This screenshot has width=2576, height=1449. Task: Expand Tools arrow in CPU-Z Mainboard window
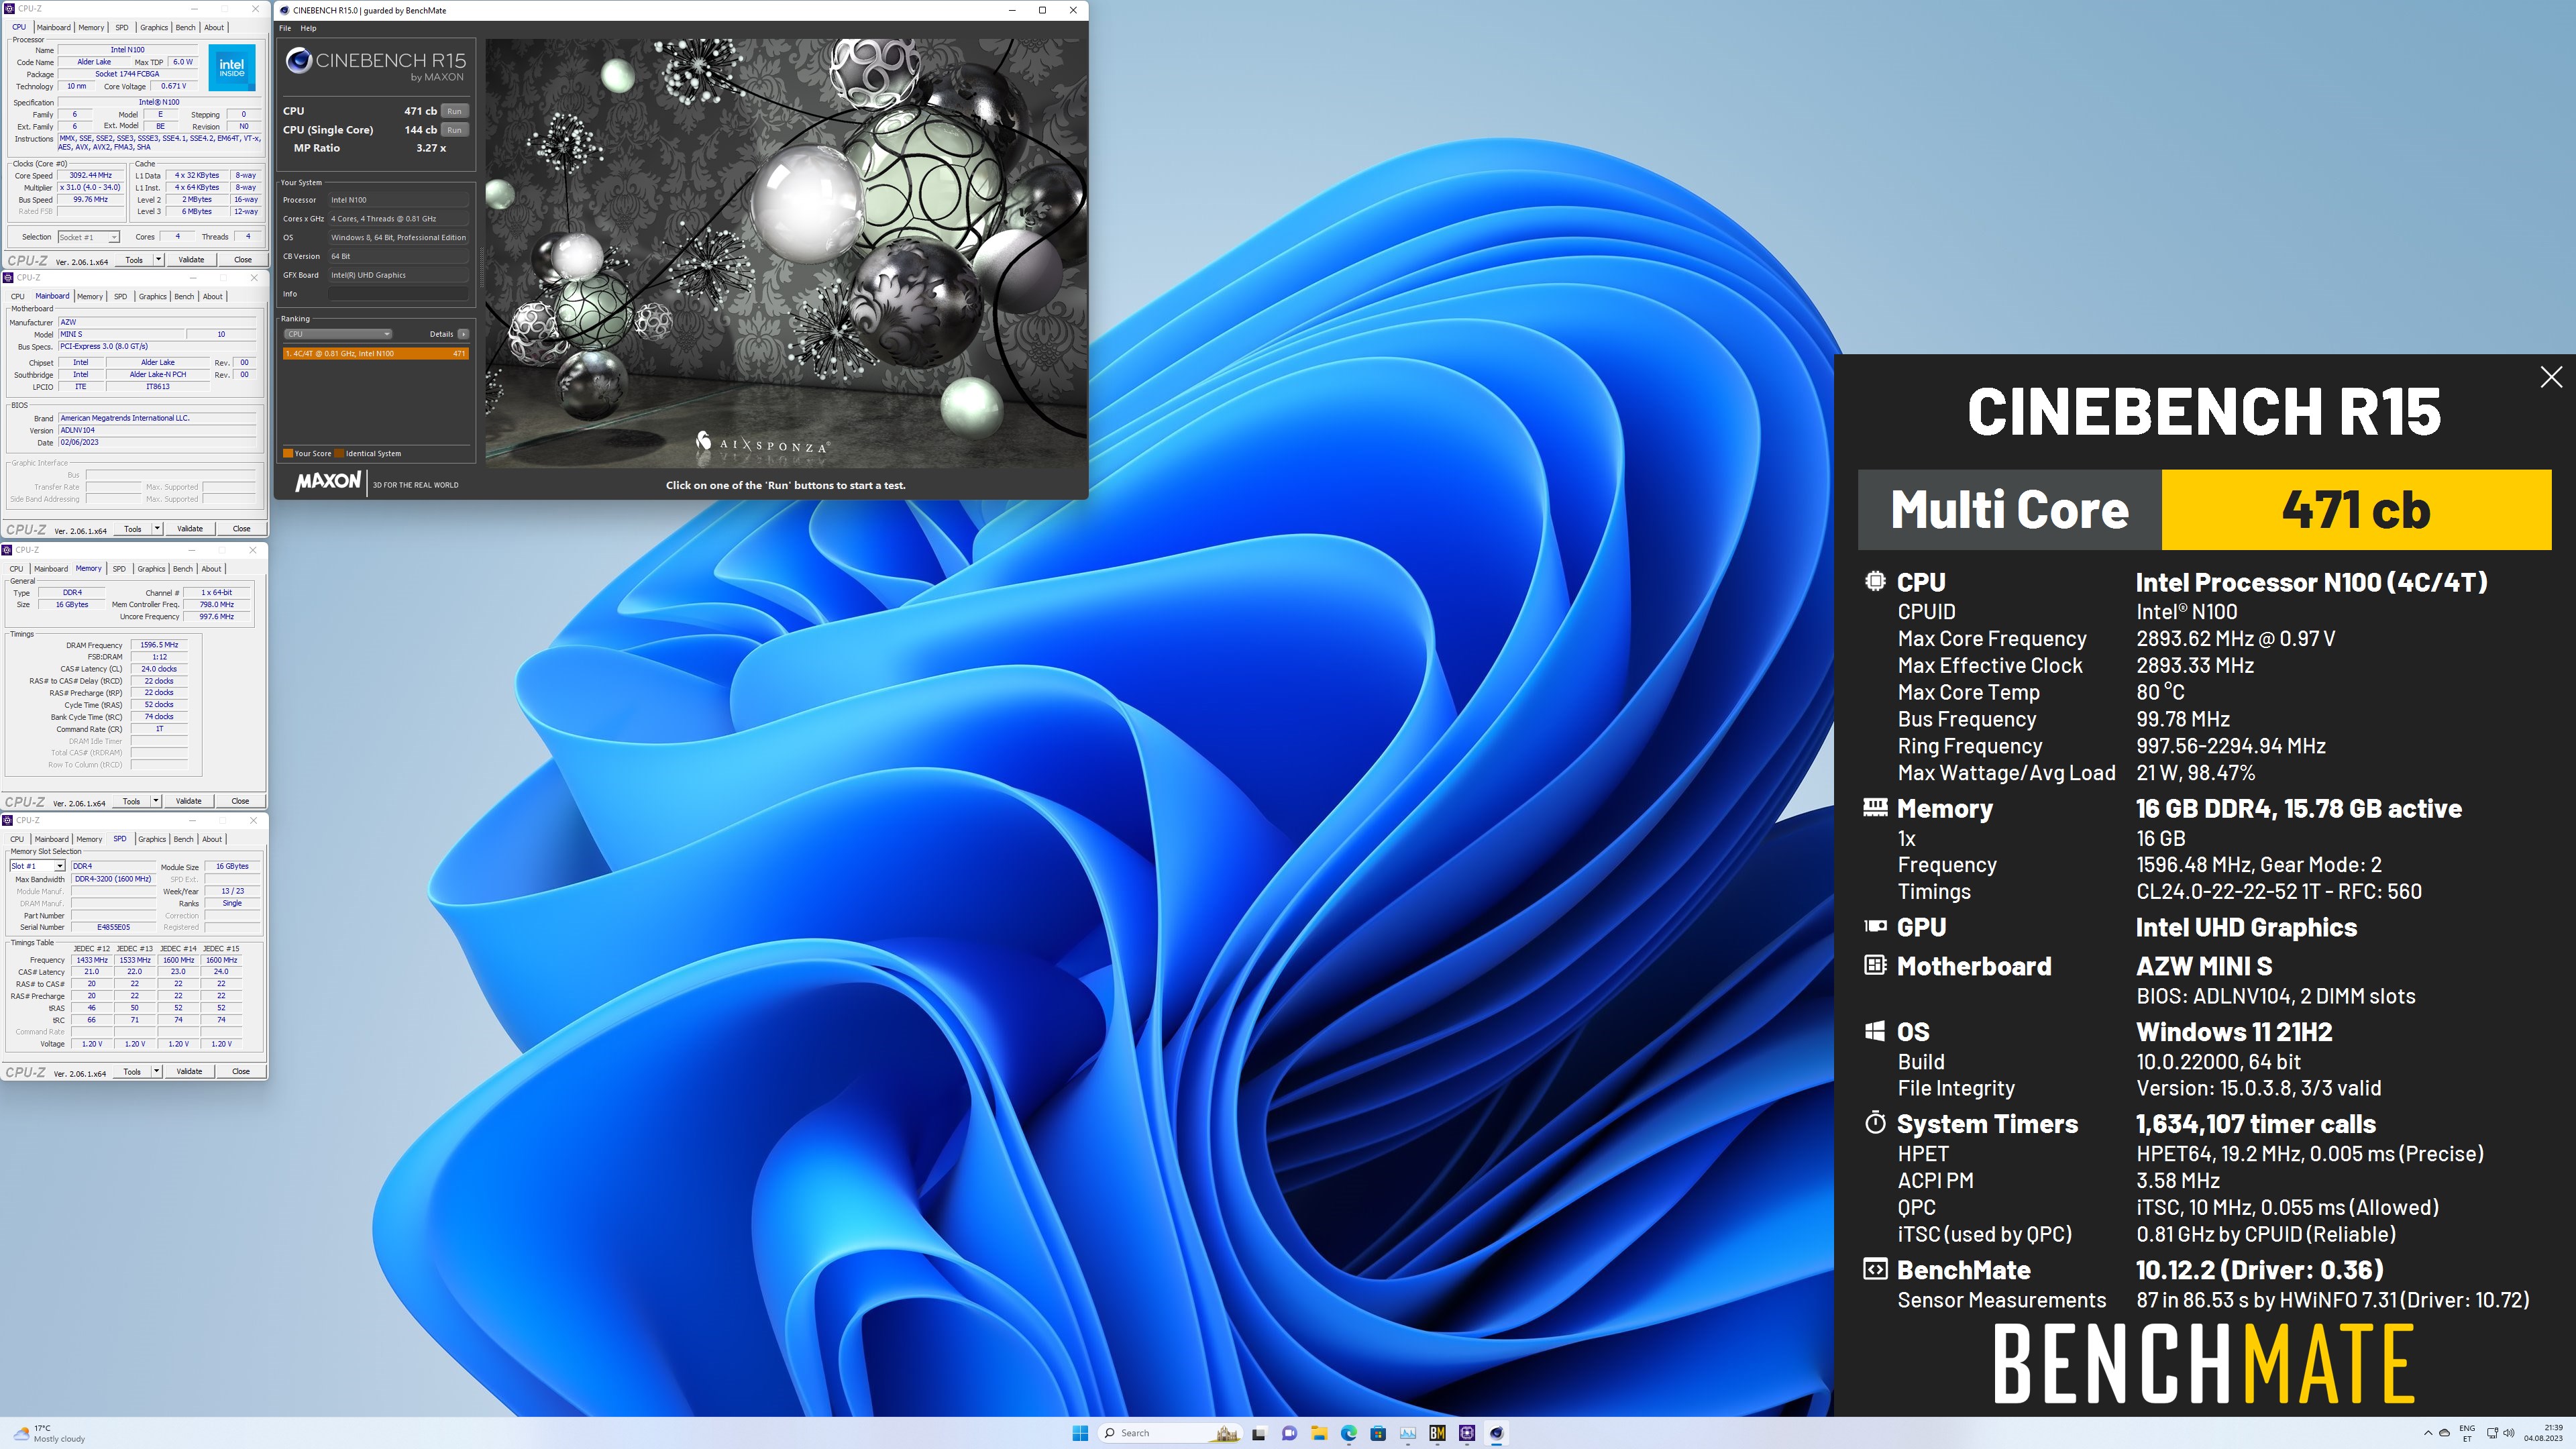point(157,528)
